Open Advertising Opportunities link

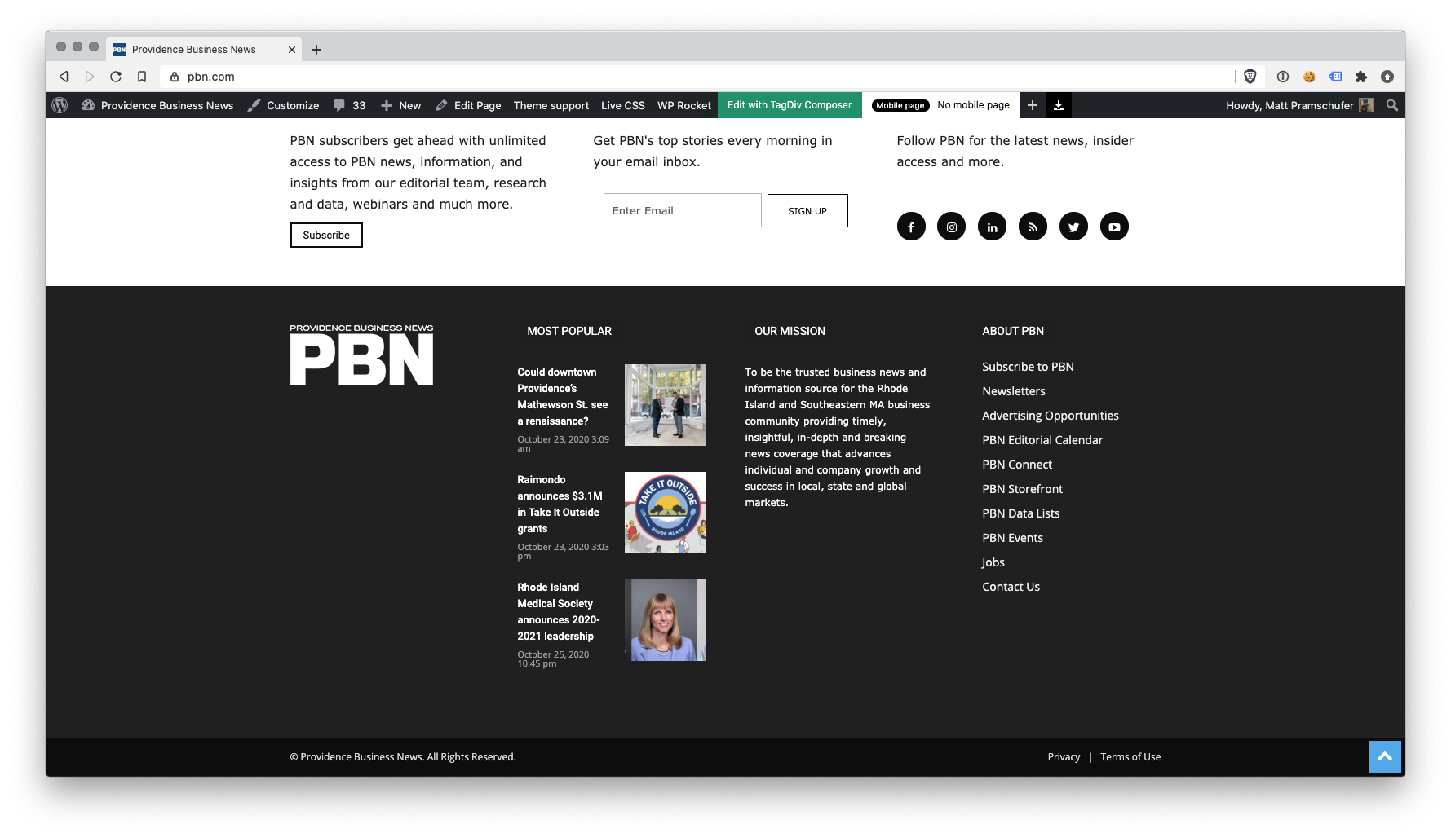pyautogui.click(x=1051, y=416)
